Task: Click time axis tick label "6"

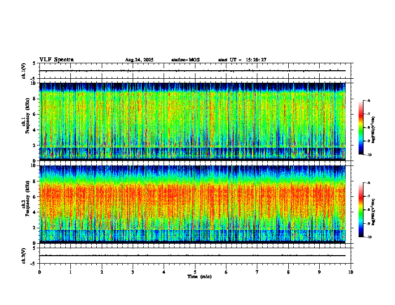Action: (x=226, y=272)
